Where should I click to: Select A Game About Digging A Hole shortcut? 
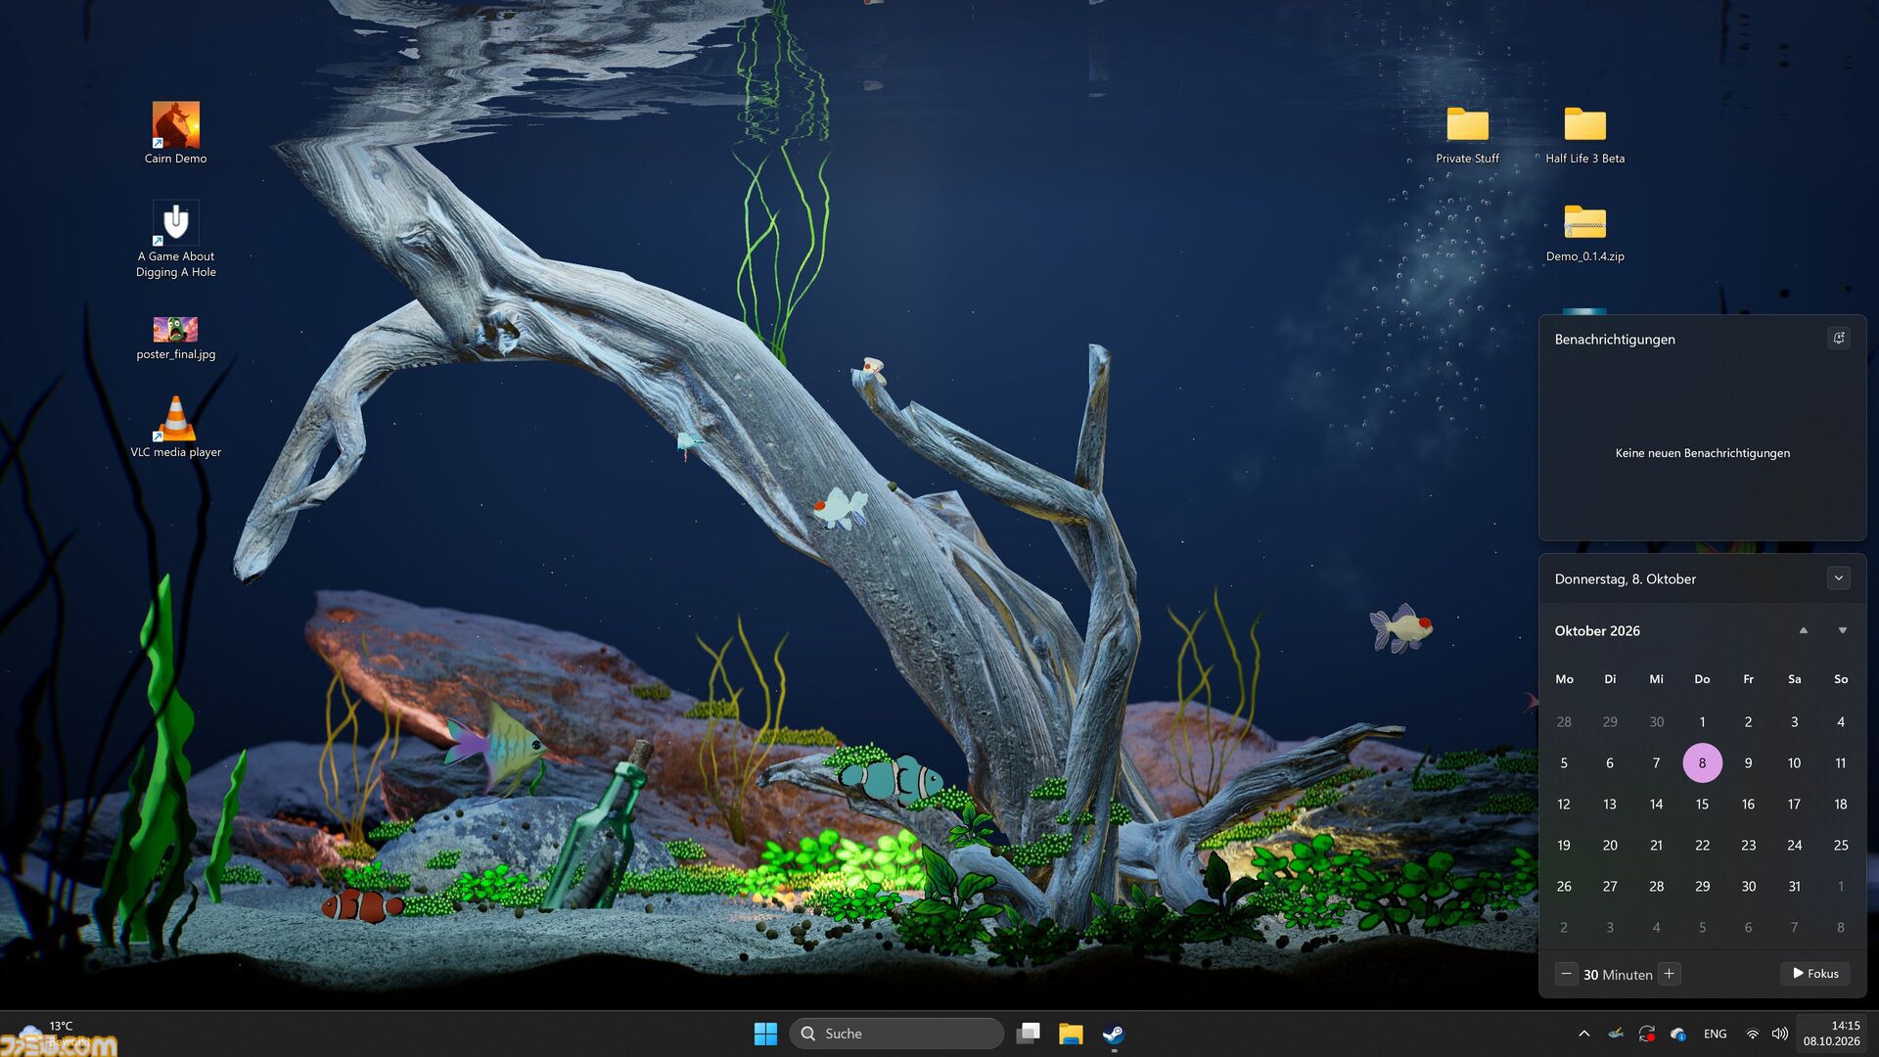[x=176, y=240]
